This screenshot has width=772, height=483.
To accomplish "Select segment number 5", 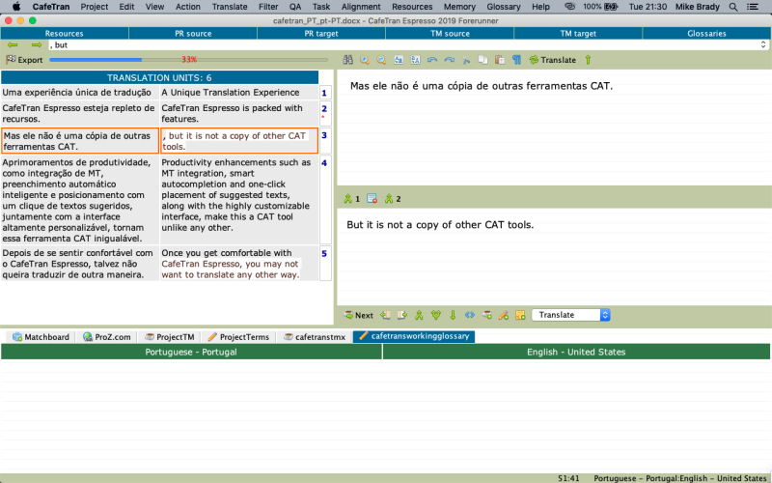I will (324, 263).
